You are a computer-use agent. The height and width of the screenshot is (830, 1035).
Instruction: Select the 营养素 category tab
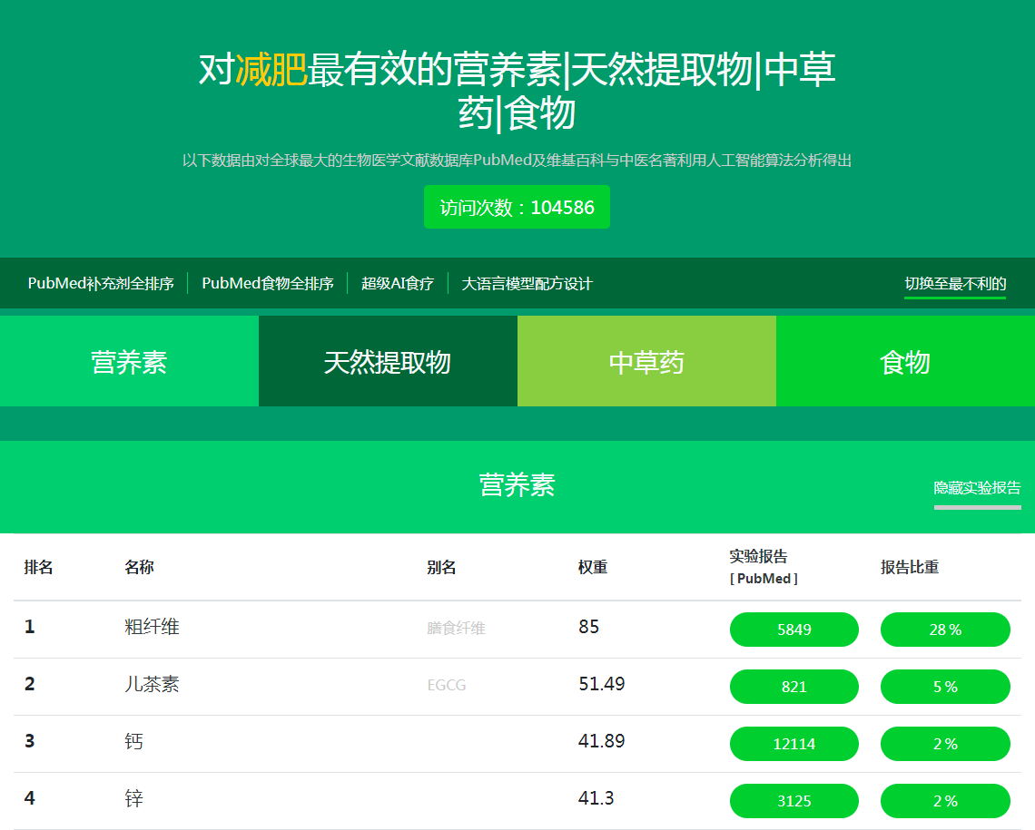(x=129, y=360)
